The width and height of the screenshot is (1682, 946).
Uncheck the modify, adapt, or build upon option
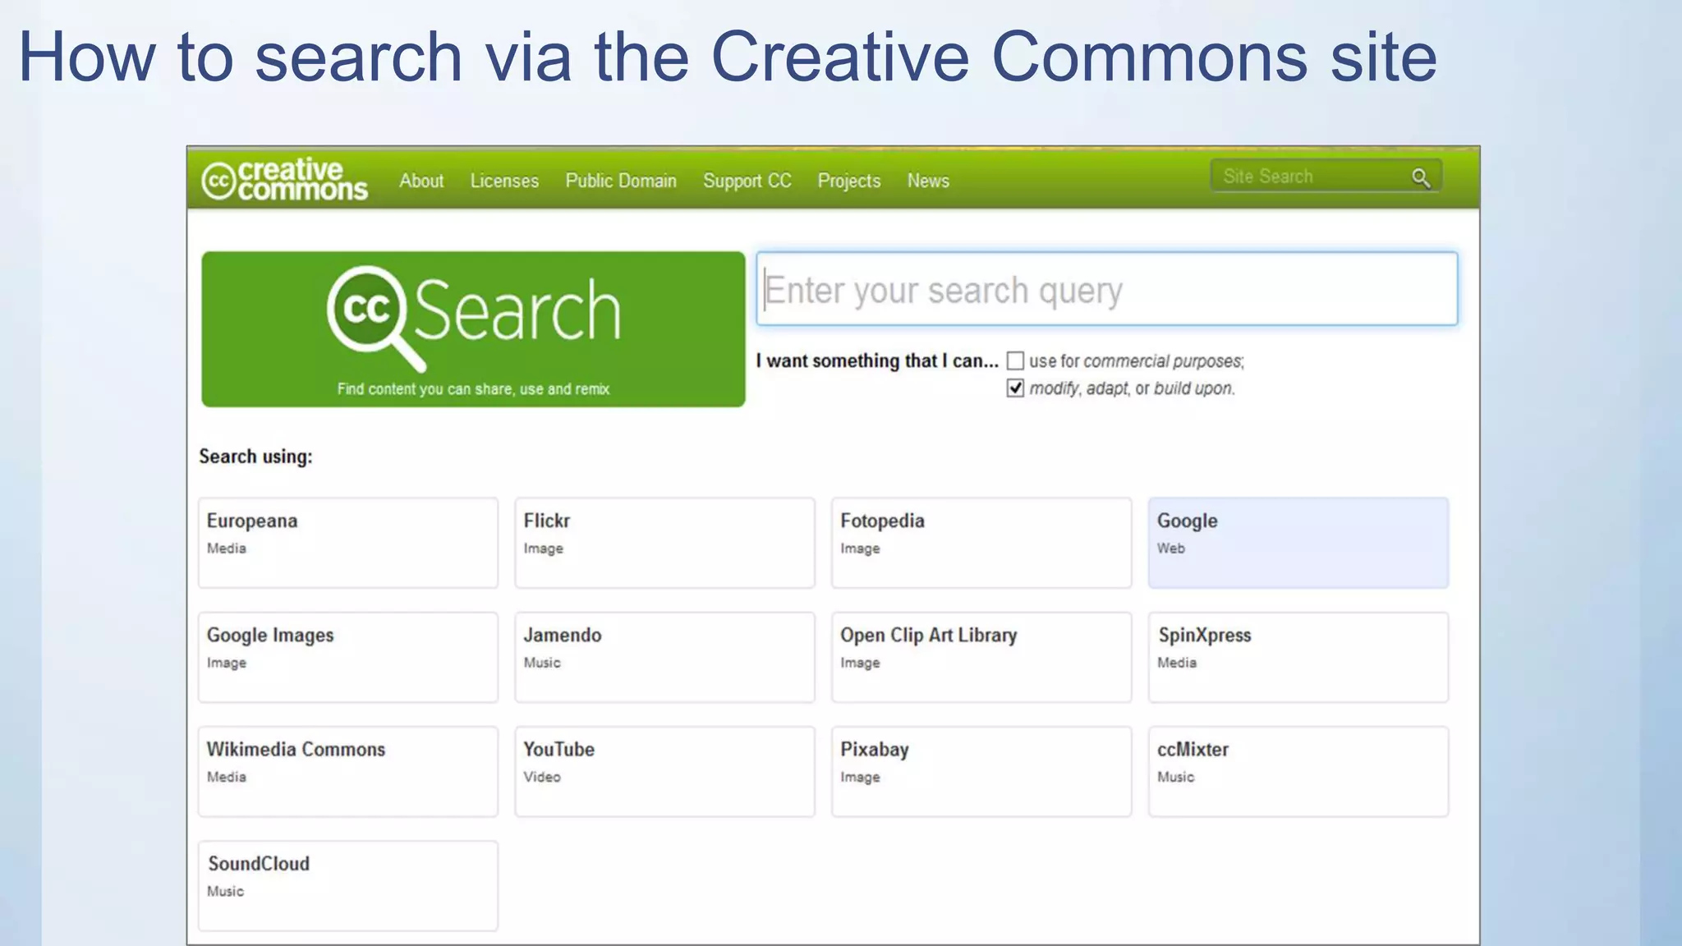point(1015,388)
